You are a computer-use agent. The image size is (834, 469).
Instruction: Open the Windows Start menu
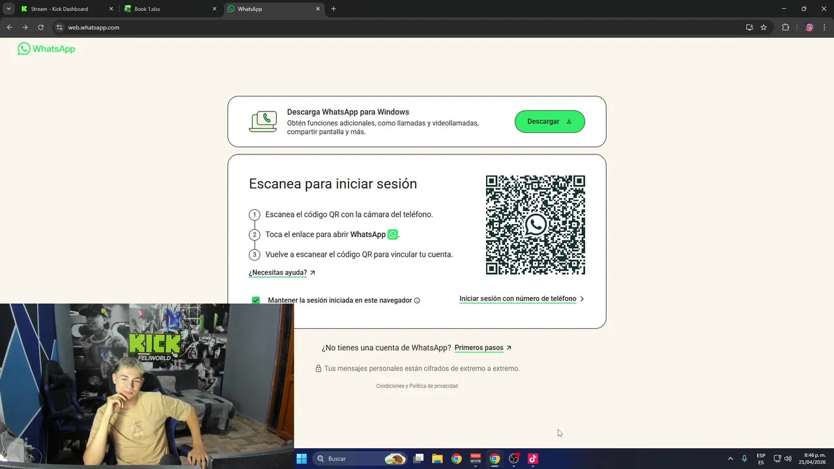coord(302,459)
